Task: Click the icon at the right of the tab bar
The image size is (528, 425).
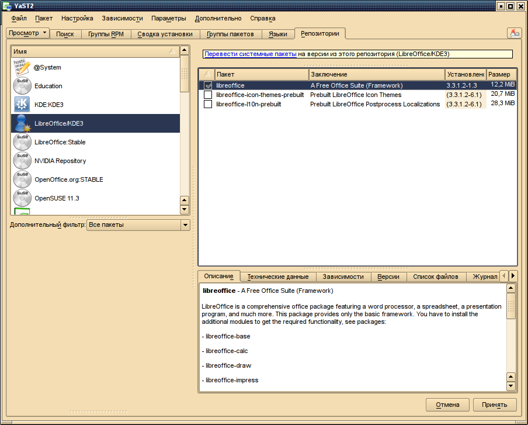Action: [x=515, y=33]
